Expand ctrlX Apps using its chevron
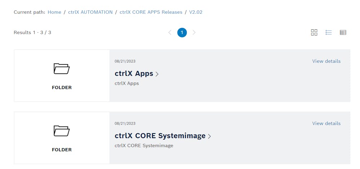The image size is (360, 169). click(157, 74)
